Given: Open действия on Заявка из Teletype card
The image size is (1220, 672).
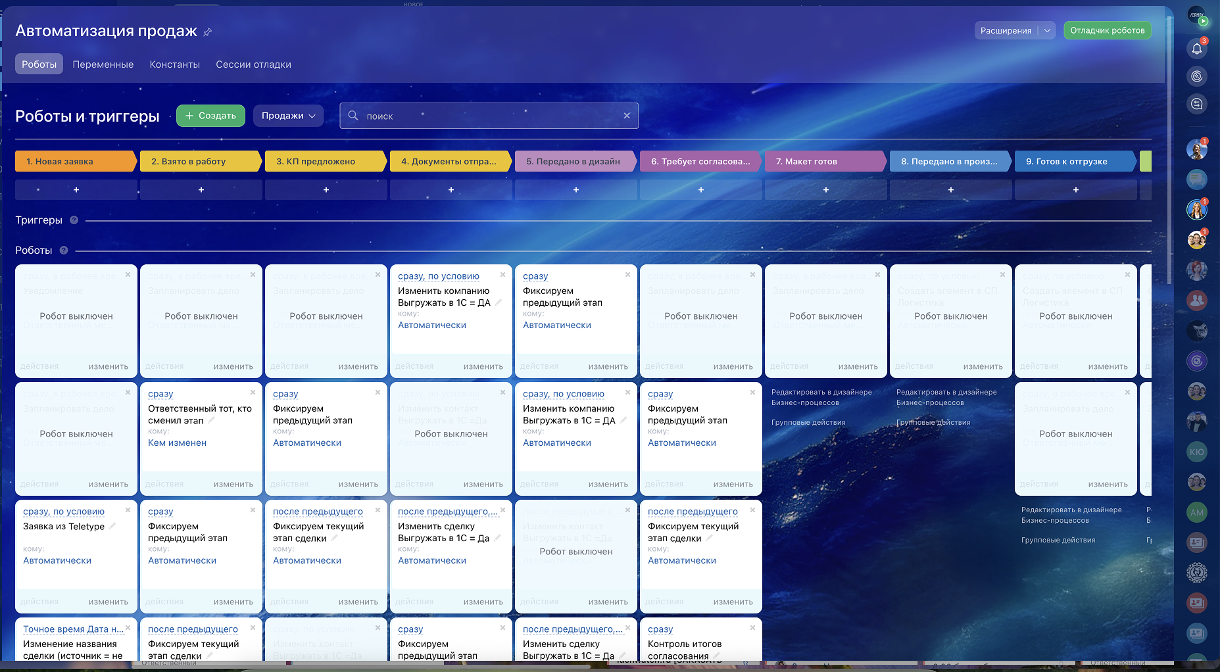Looking at the screenshot, I should [x=39, y=602].
